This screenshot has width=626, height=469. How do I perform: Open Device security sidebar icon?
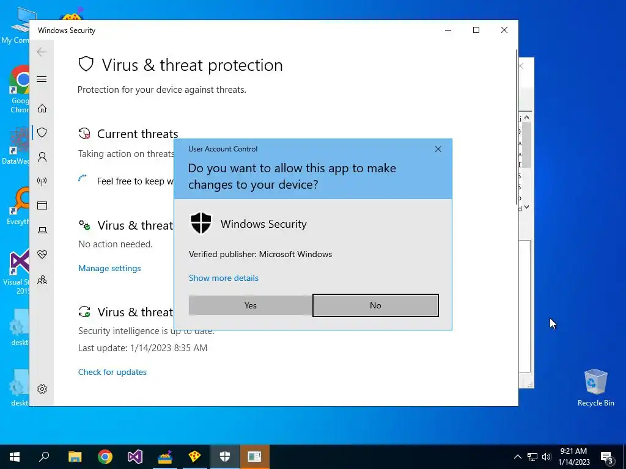point(42,230)
